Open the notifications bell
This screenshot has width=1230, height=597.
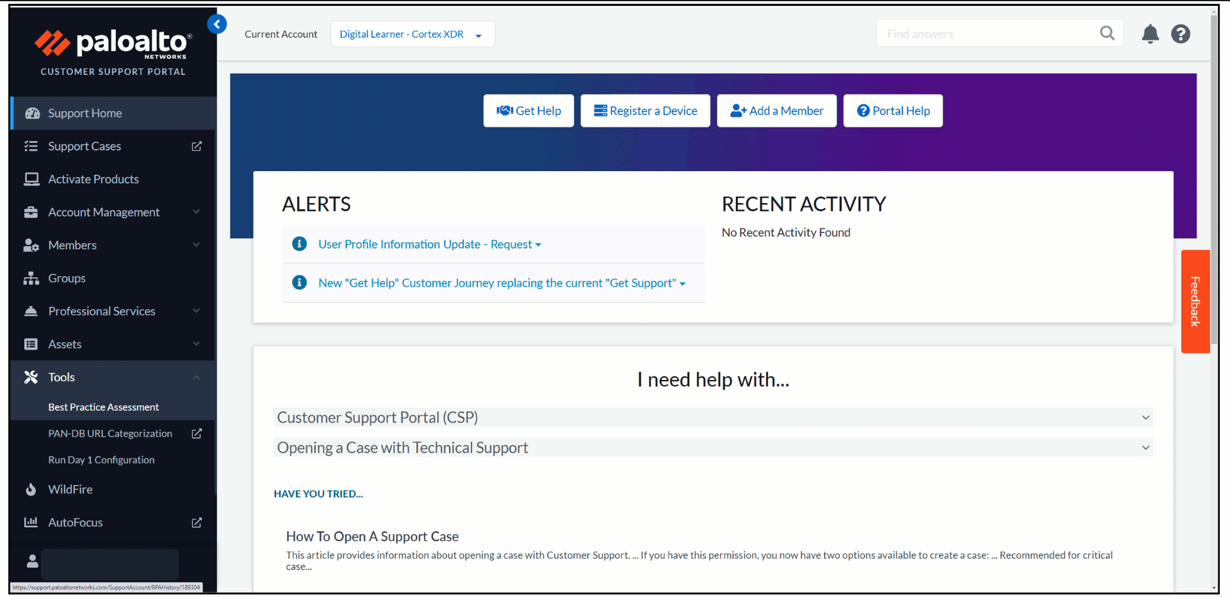(1150, 34)
